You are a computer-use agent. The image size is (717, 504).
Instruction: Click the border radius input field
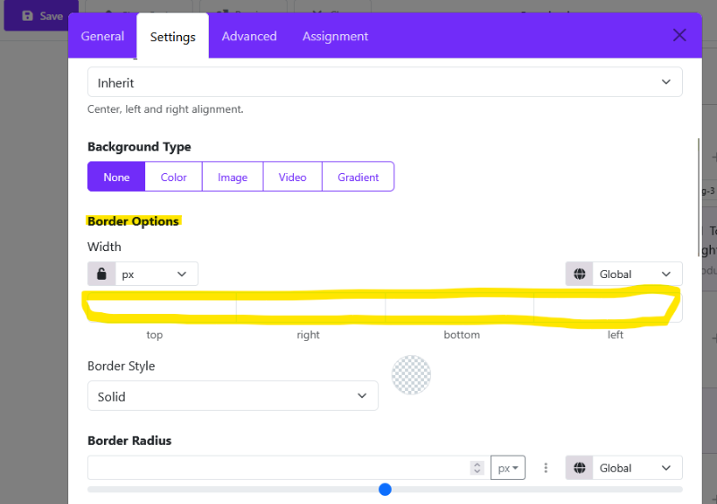pos(278,468)
